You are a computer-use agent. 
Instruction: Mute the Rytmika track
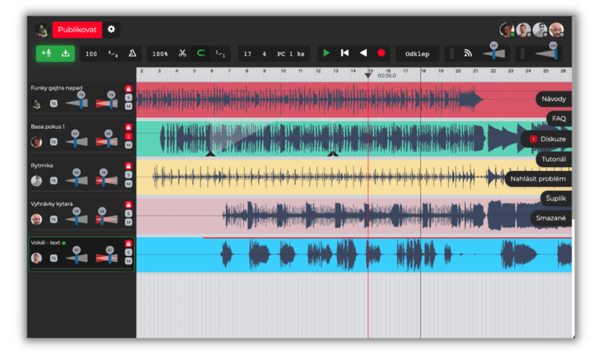[x=129, y=183]
